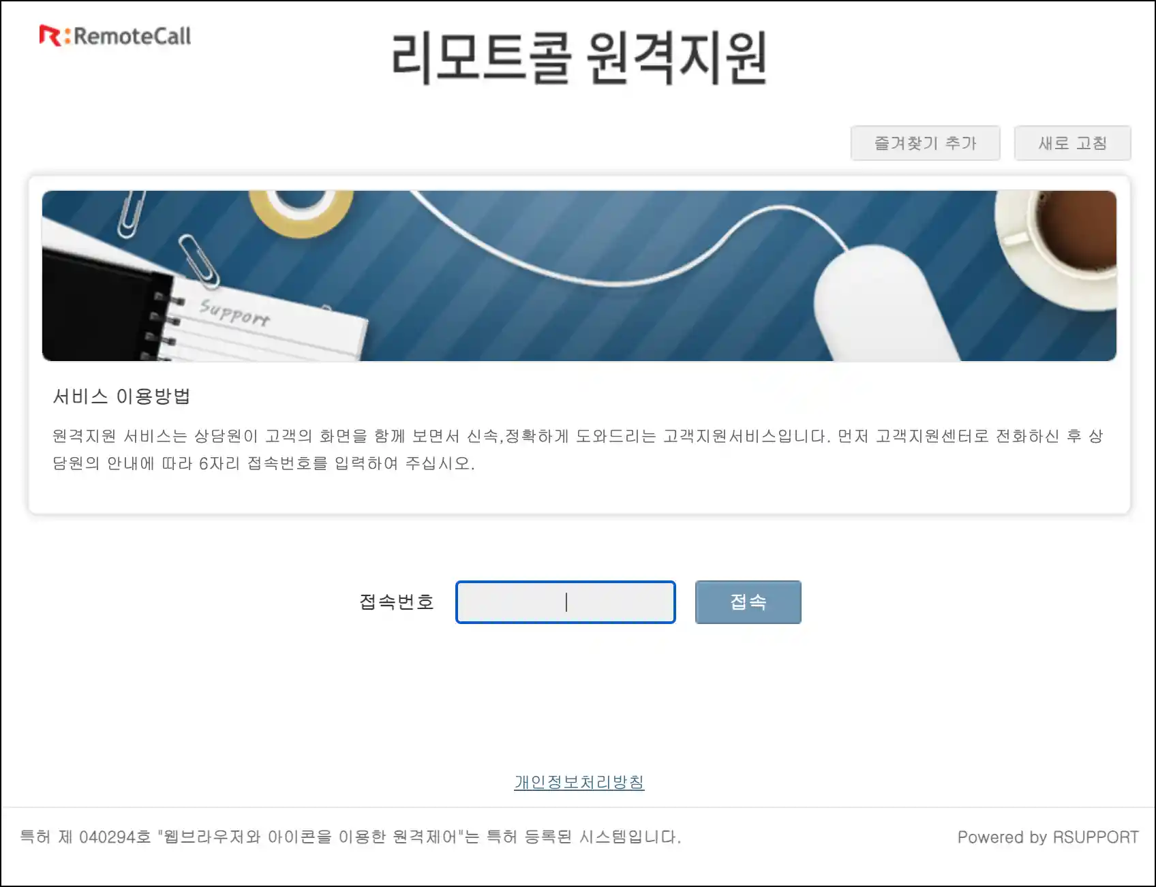Click the 즐겨찾기 추가 button

pyautogui.click(x=925, y=143)
